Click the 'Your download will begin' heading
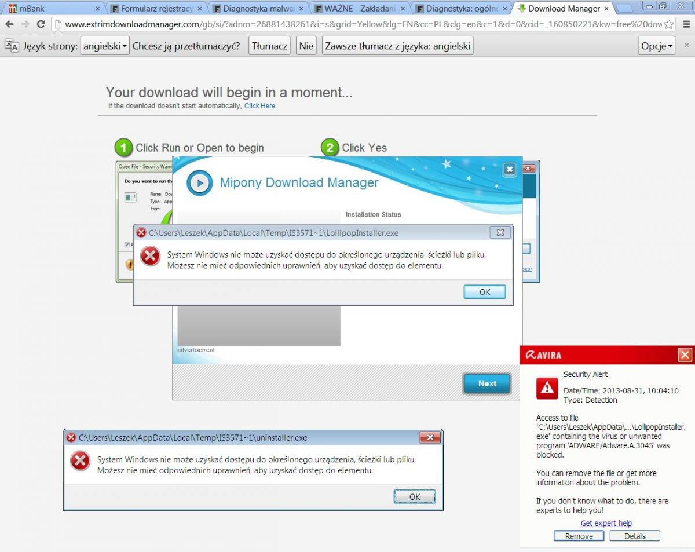 [229, 93]
